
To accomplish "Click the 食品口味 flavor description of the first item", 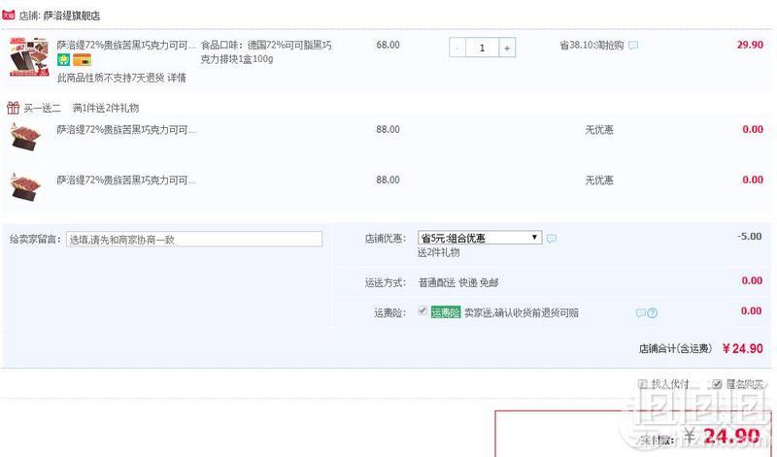I will pos(266,52).
